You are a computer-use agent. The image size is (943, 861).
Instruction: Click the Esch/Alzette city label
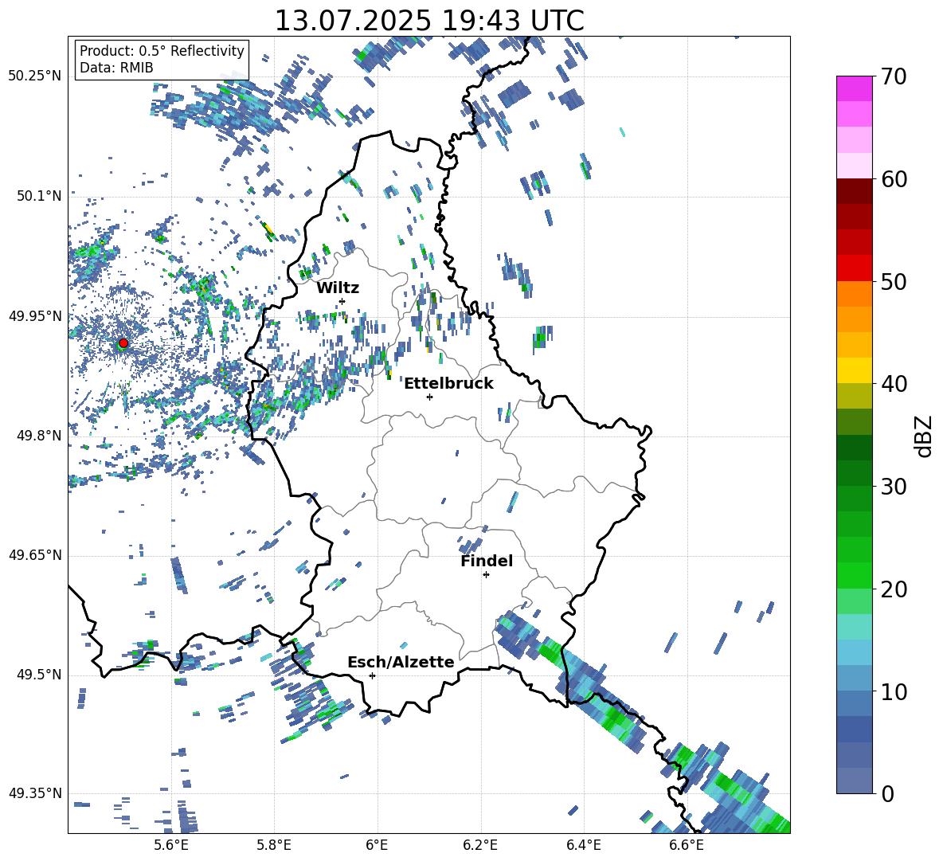coord(401,662)
